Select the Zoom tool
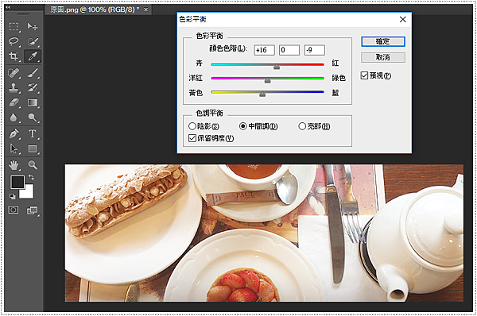The width and height of the screenshot is (477, 316). 33,165
